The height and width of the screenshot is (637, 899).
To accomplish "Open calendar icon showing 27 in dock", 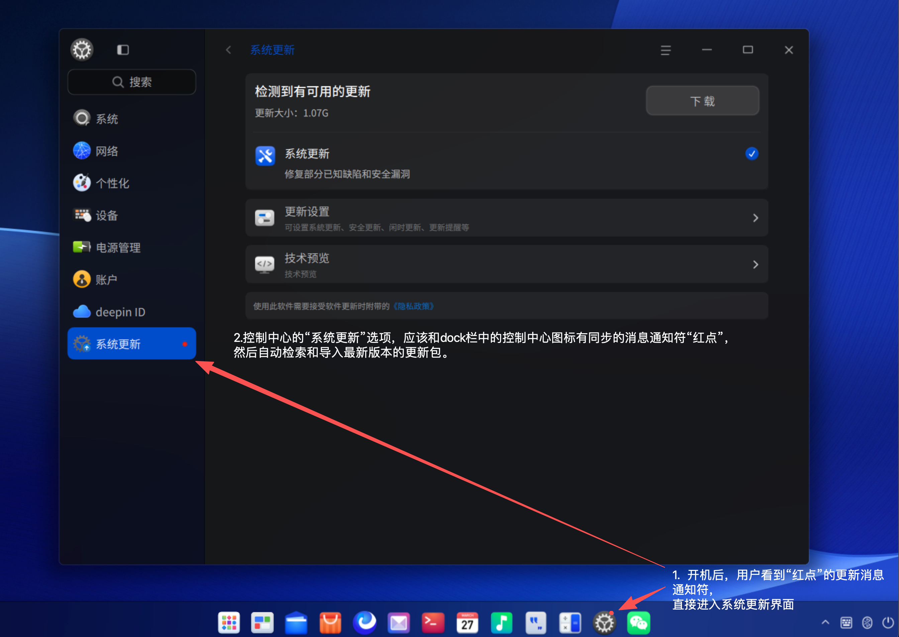I will point(467,623).
